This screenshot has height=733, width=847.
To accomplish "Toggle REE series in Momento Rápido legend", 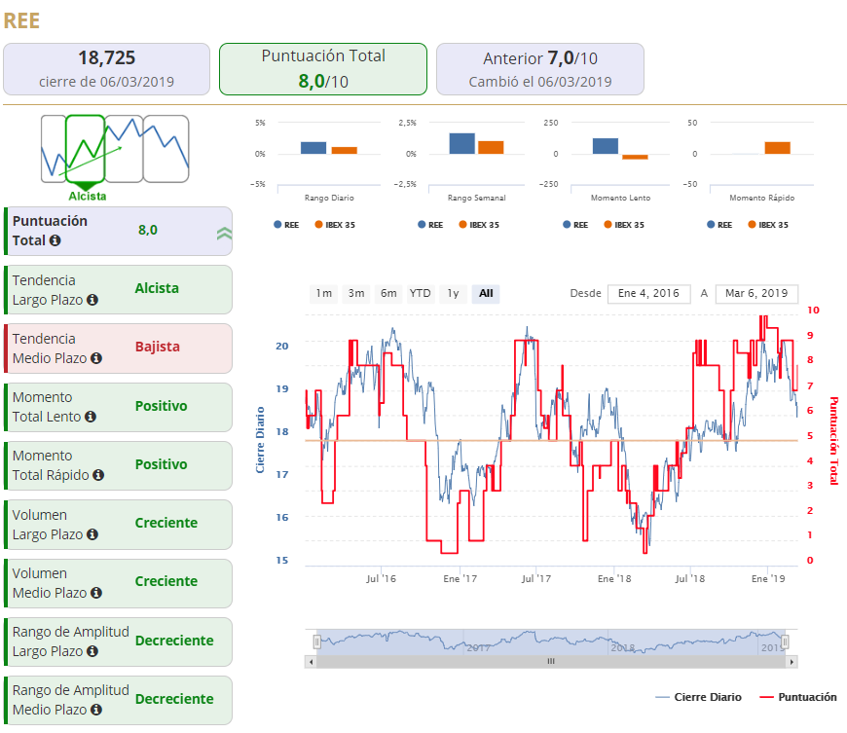I will coord(719,225).
